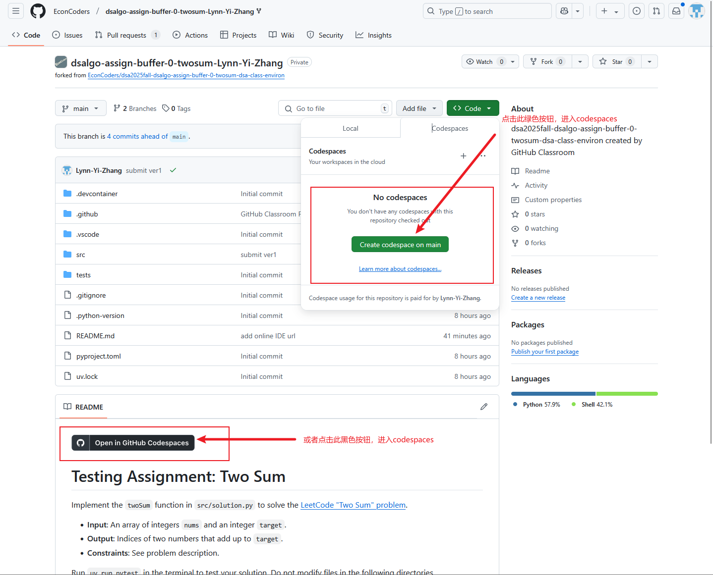The image size is (713, 575).
Task: Open pull requests icon in top header
Action: coord(656,11)
